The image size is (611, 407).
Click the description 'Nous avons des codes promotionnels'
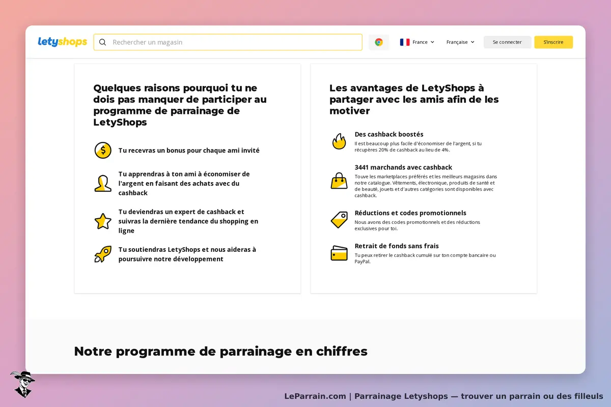pyautogui.click(x=418, y=225)
